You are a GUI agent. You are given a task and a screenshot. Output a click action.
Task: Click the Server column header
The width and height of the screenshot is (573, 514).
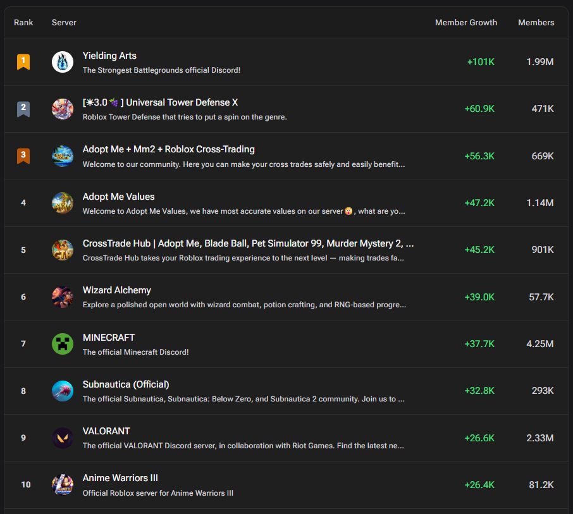(64, 22)
